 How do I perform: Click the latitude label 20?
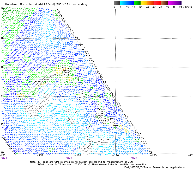tap(2, 8)
